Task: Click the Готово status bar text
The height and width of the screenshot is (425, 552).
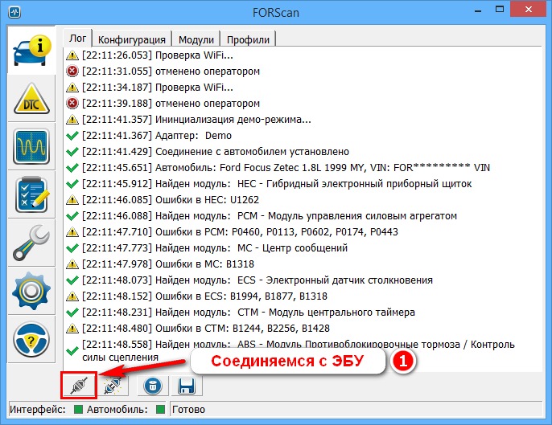Action: pos(188,410)
